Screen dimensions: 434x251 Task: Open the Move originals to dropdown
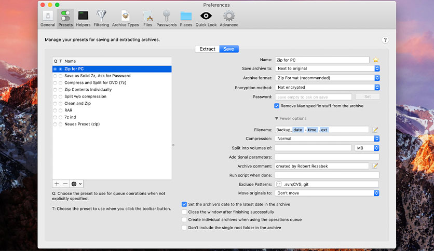(327, 193)
